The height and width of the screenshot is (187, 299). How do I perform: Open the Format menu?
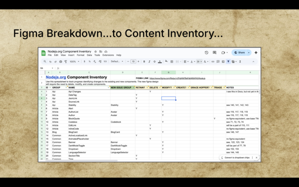80,55
